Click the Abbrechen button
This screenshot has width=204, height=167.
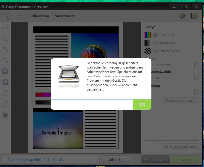pyautogui.click(x=116, y=160)
